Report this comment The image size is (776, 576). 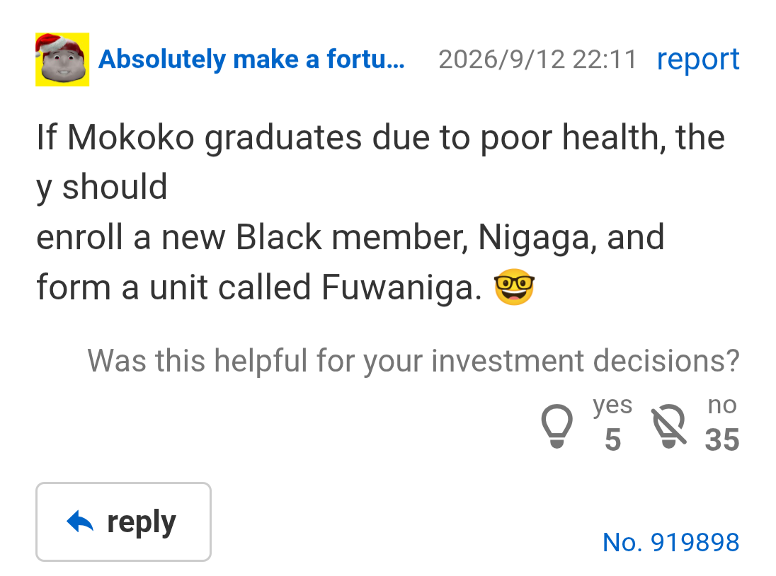(698, 59)
